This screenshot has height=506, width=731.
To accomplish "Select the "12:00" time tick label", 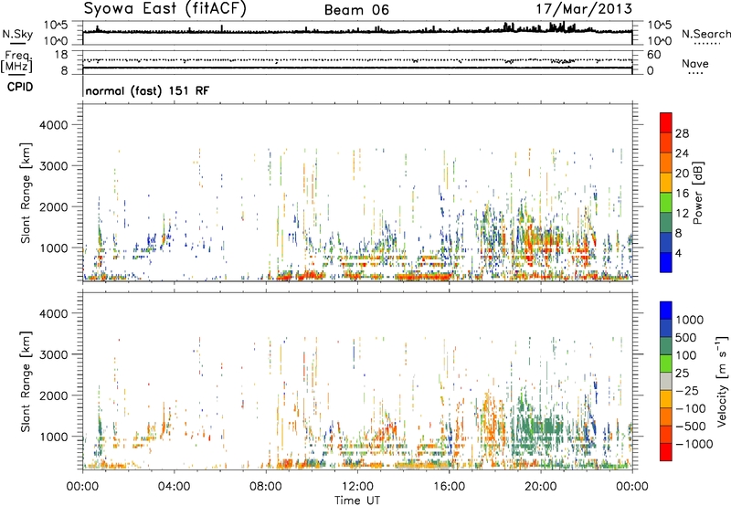I will 357,487.
